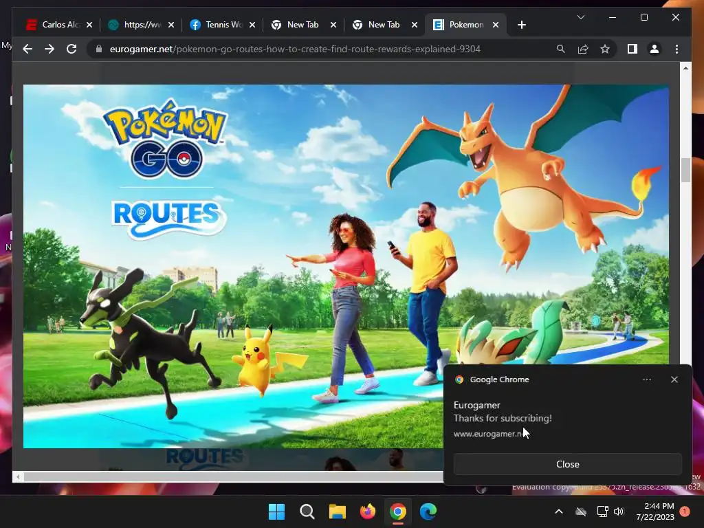Open the Chrome side panel

(632, 49)
